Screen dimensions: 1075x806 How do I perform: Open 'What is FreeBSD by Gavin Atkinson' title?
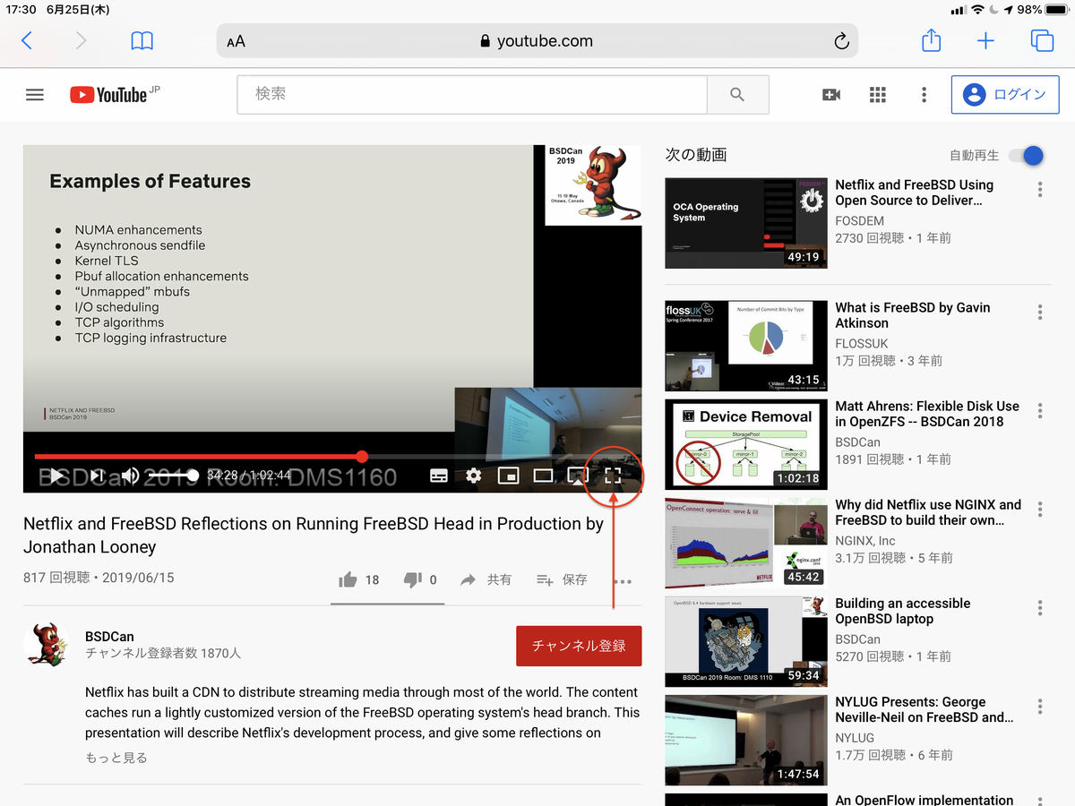click(913, 315)
